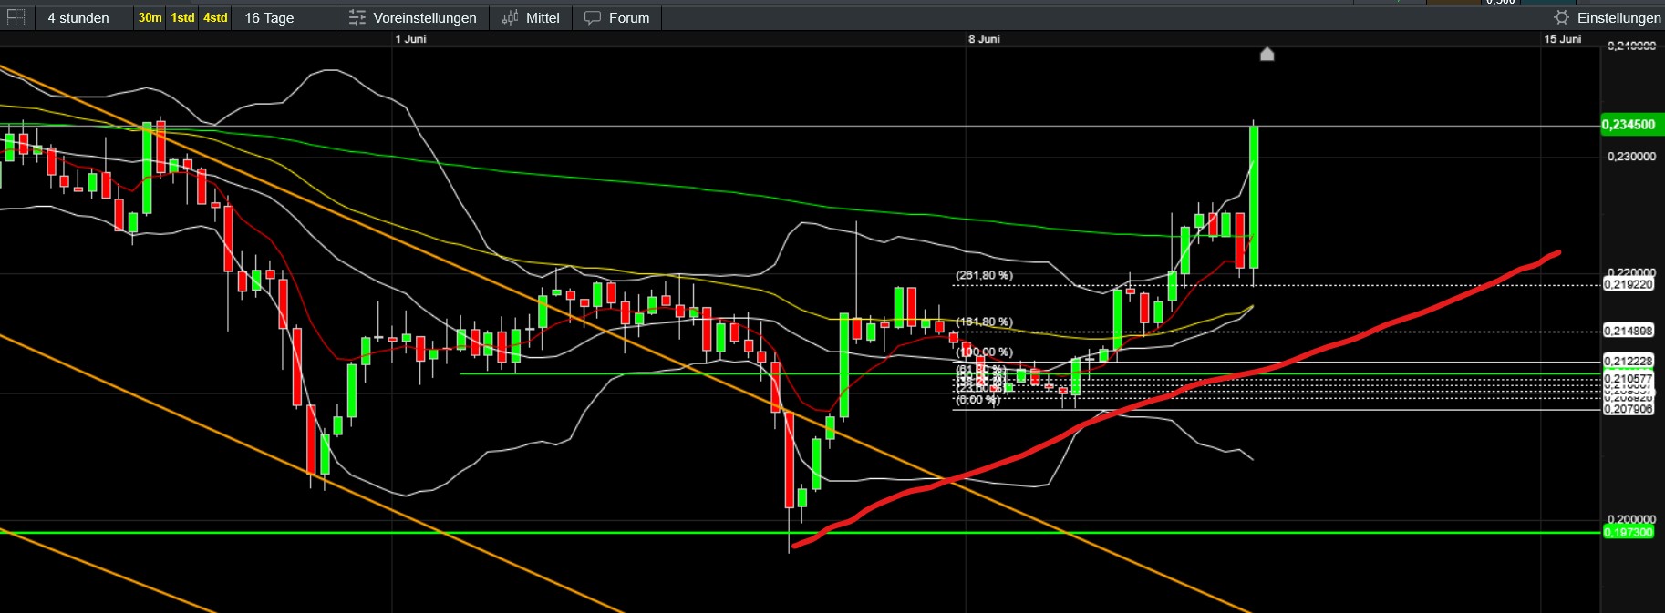Click the '15 Juni' date label

(x=1562, y=39)
